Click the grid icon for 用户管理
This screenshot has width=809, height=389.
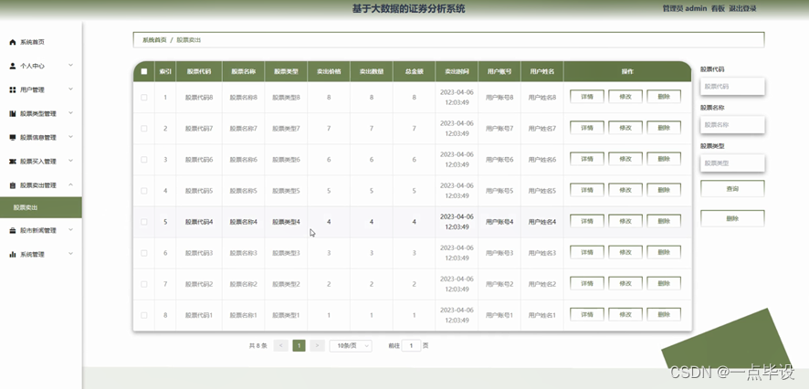(13, 89)
